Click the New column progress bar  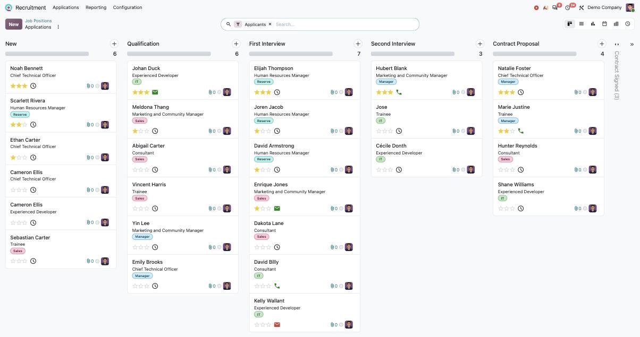click(47, 54)
